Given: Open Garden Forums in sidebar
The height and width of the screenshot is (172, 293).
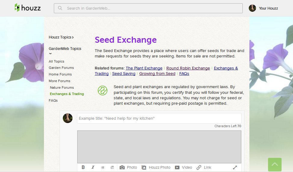Looking at the screenshot, I should 61,68.
